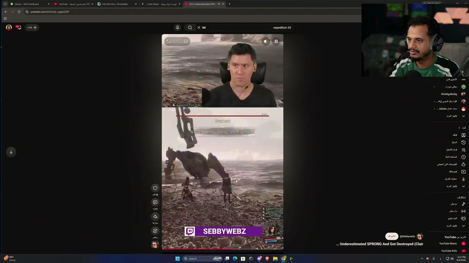
Task: Open a new browser tab
Action: coord(229,4)
